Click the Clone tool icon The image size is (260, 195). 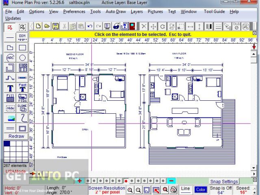click(x=23, y=108)
